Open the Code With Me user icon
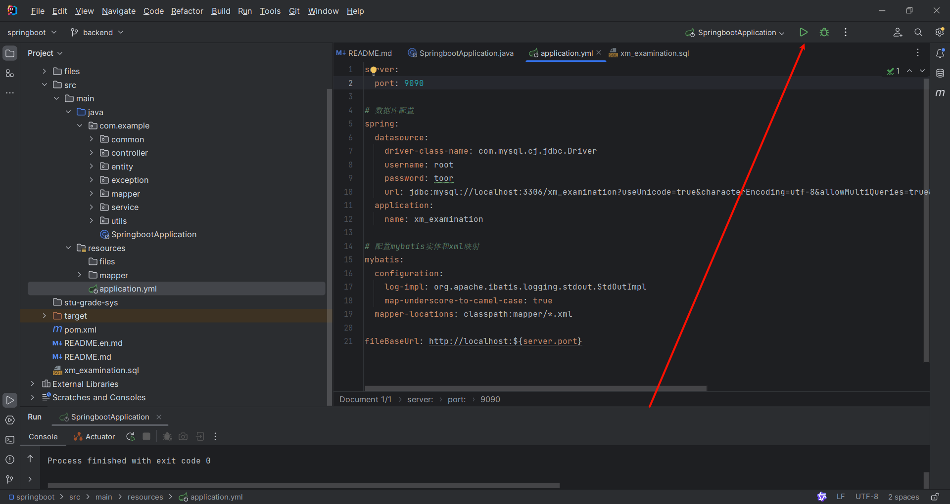 pyautogui.click(x=898, y=32)
